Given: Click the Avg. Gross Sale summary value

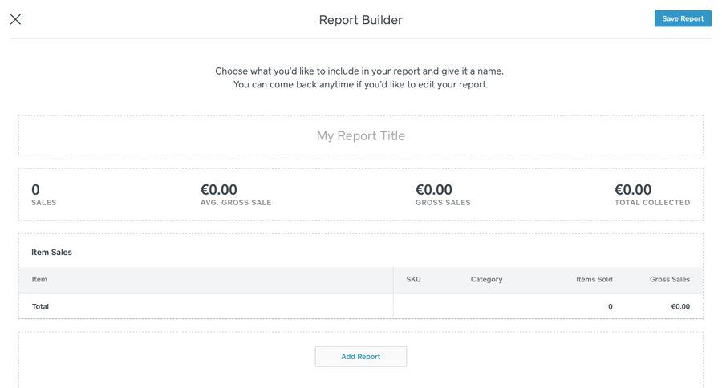Looking at the screenshot, I should click(x=219, y=190).
